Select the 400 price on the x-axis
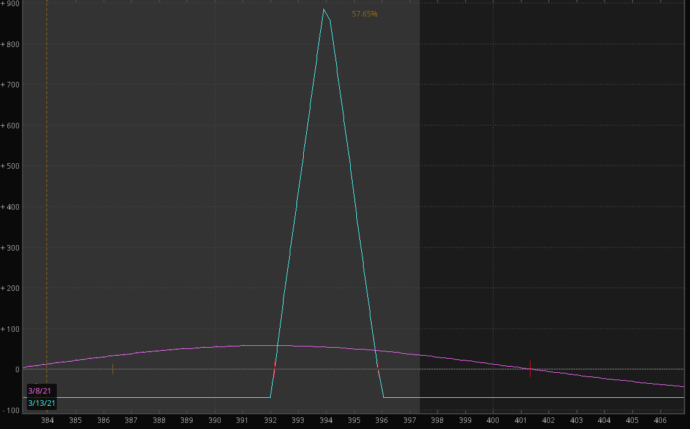Image resolution: width=690 pixels, height=429 pixels. click(x=493, y=420)
